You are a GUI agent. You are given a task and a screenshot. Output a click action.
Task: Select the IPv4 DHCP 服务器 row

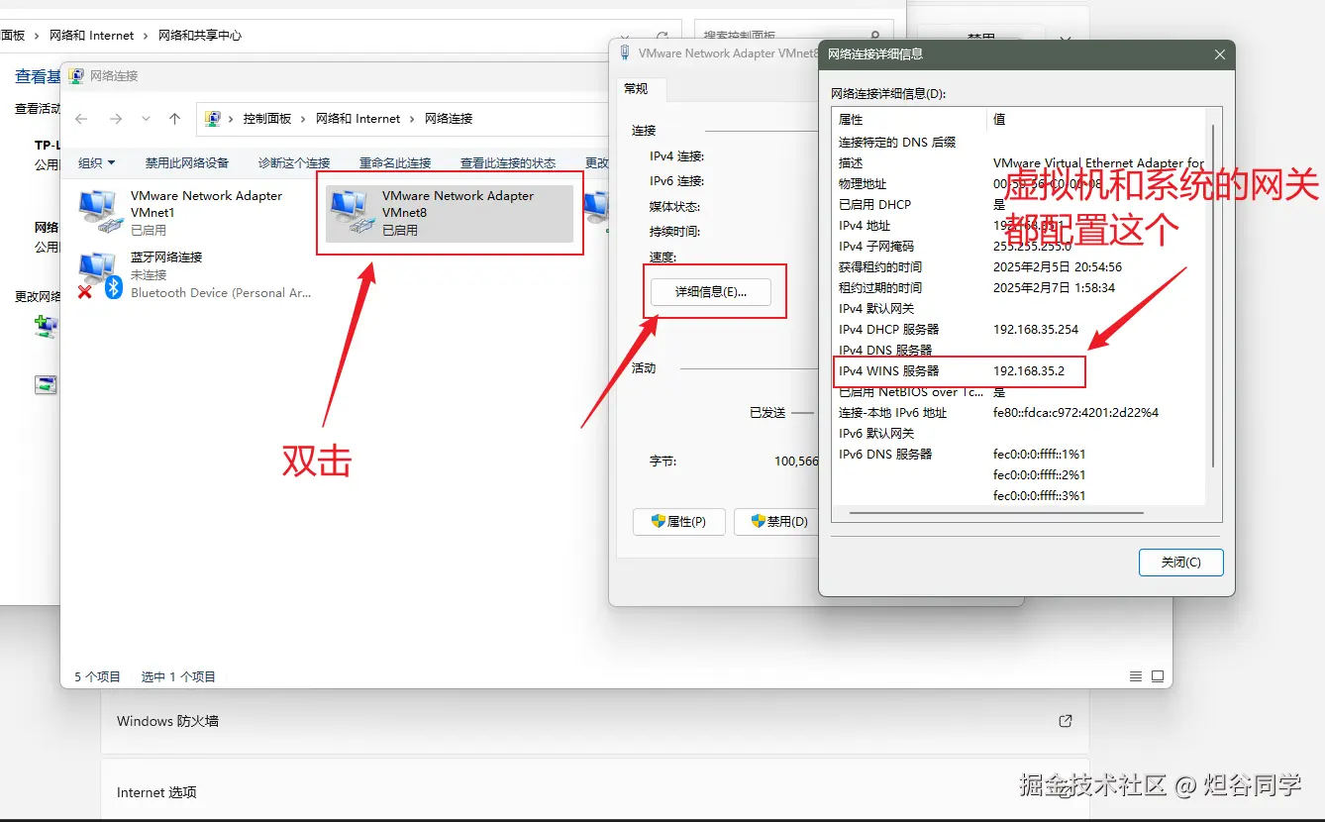(x=1019, y=330)
